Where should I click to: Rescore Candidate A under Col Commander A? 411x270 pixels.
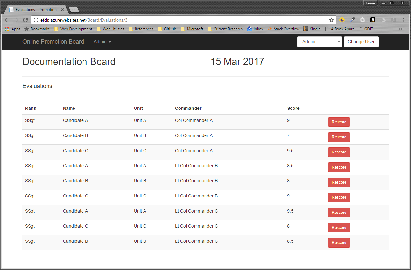click(x=339, y=122)
